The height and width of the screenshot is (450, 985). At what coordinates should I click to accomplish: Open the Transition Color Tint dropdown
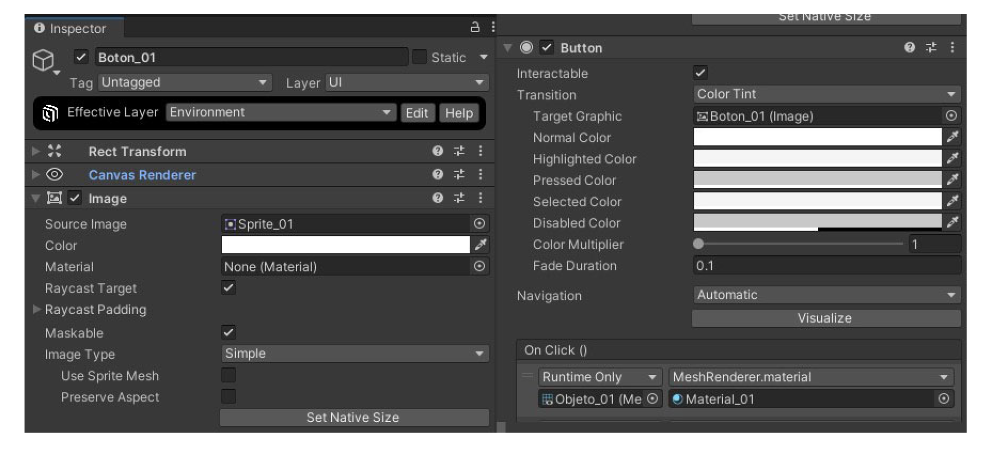pyautogui.click(x=826, y=94)
